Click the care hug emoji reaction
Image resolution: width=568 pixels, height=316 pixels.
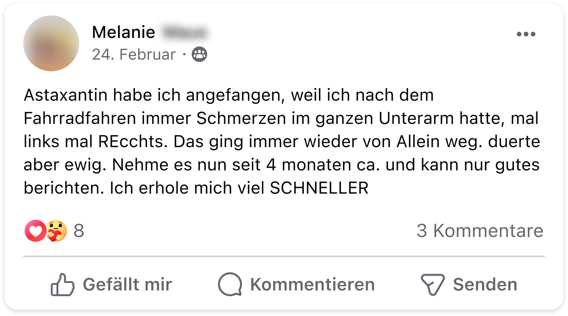coord(57,231)
